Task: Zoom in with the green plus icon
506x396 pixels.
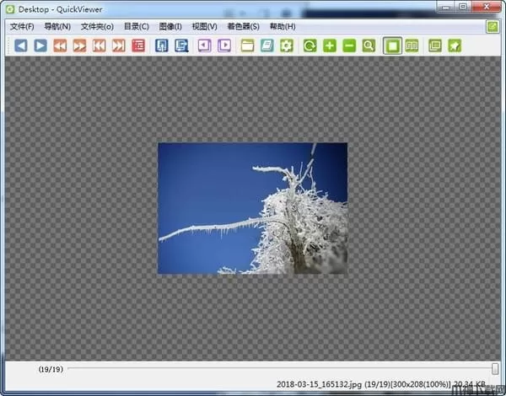Action: (x=330, y=45)
